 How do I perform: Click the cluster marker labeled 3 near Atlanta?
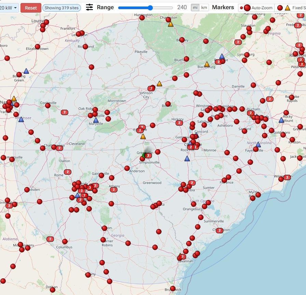[90, 188]
